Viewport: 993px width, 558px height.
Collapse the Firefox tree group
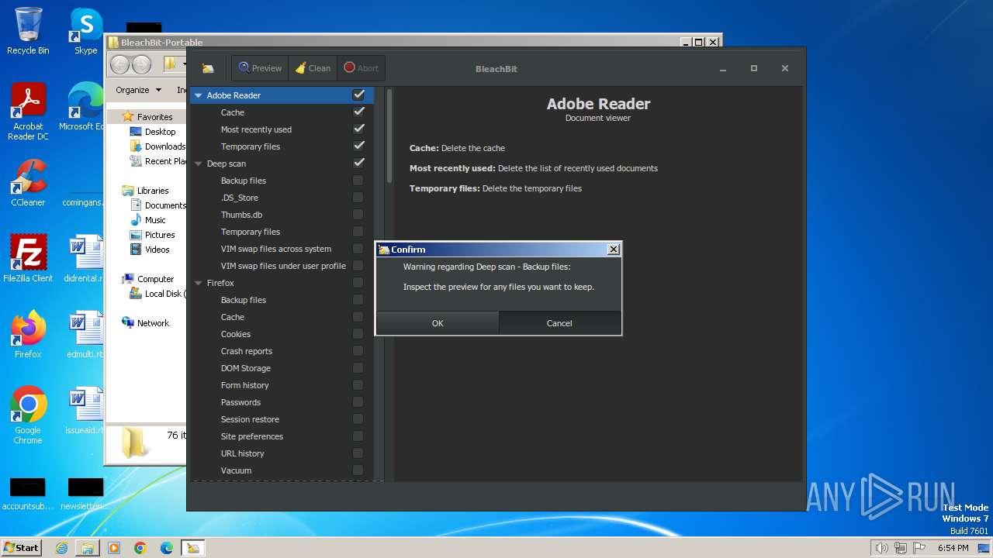tap(199, 283)
